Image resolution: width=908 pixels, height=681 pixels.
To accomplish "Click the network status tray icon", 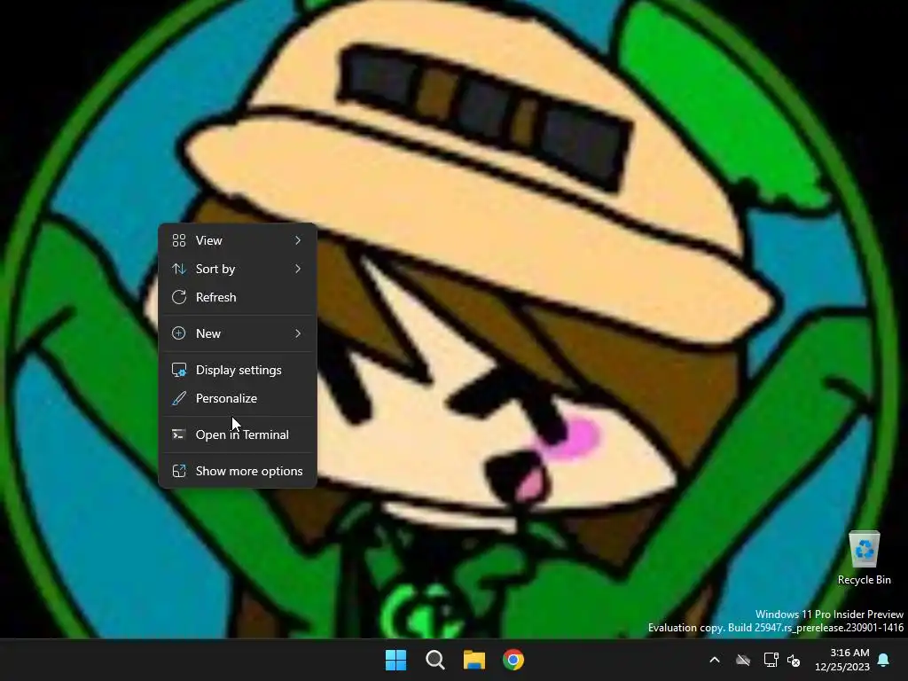I will pyautogui.click(x=771, y=660).
